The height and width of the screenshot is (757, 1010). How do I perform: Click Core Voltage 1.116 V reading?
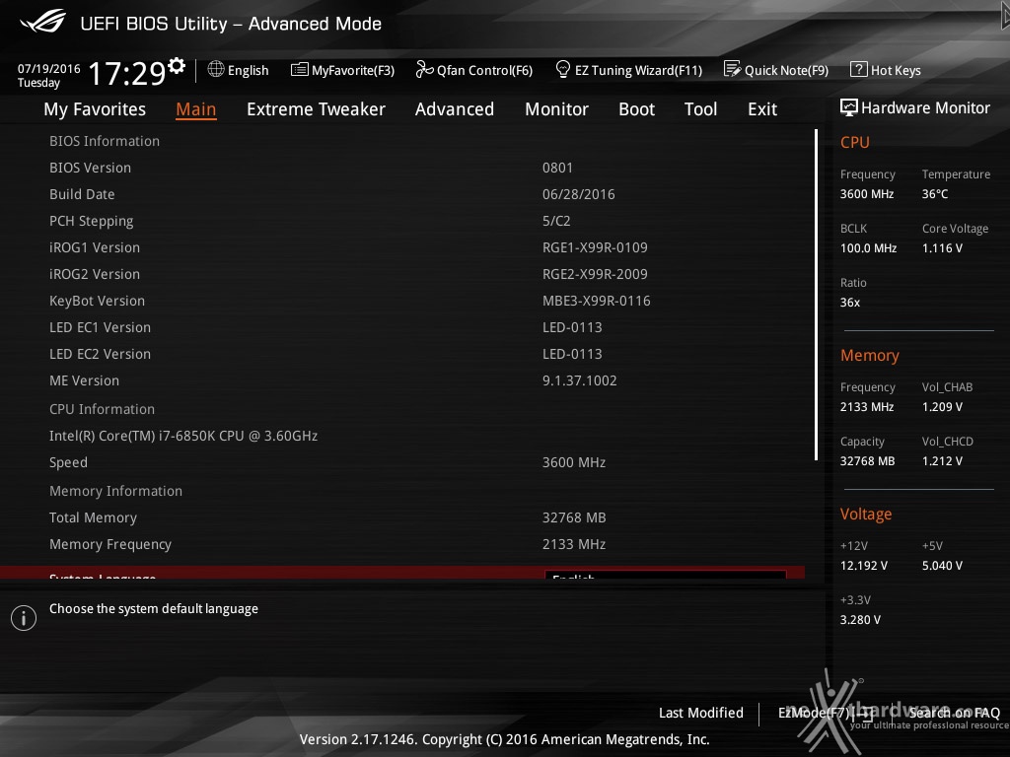pyautogui.click(x=942, y=247)
